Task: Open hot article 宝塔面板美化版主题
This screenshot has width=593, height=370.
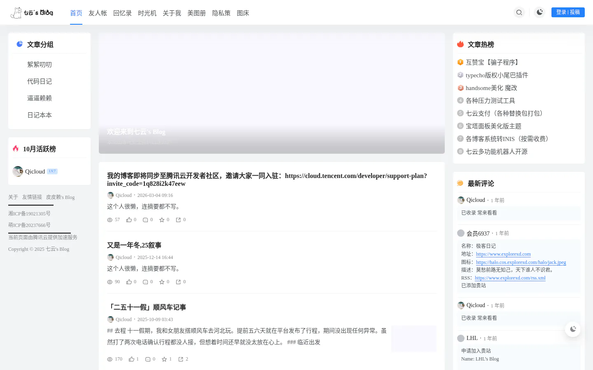Action: click(x=493, y=126)
